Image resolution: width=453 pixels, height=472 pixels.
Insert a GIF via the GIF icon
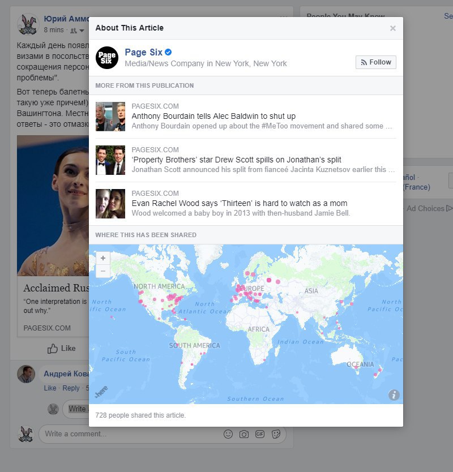[260, 434]
